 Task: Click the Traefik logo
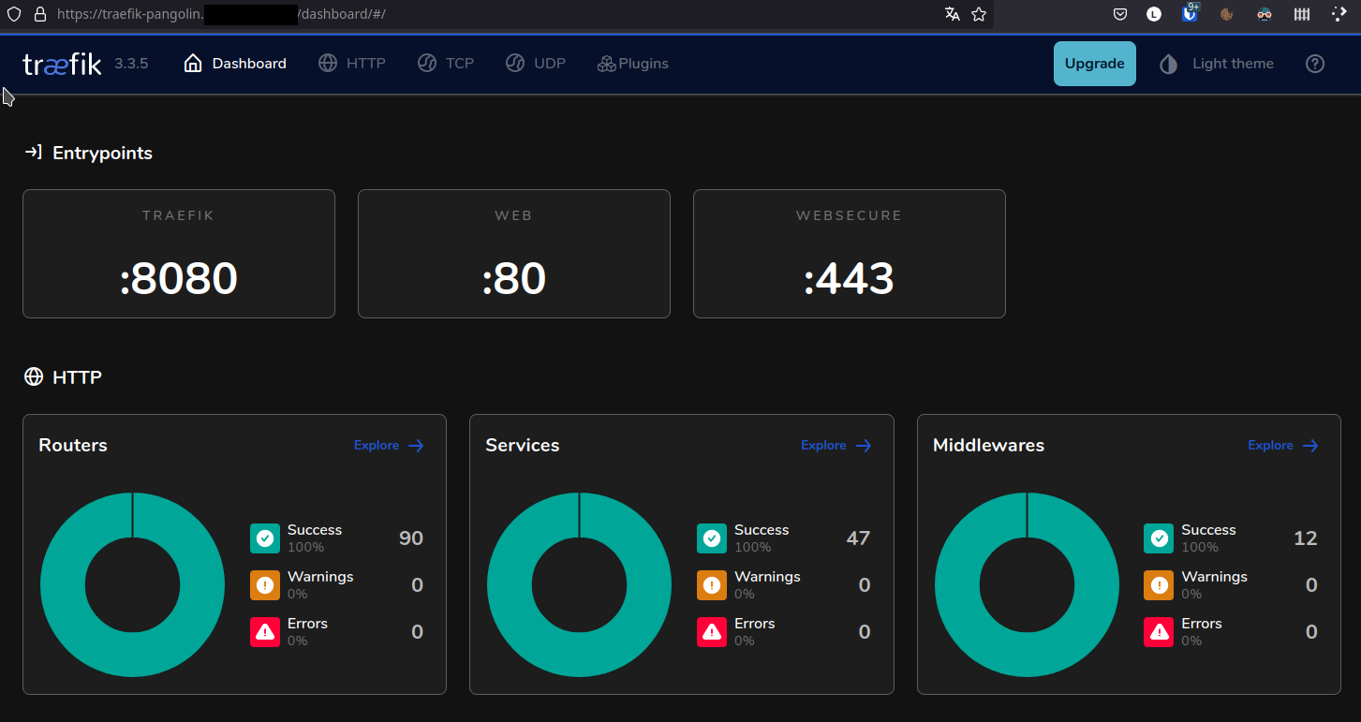62,64
